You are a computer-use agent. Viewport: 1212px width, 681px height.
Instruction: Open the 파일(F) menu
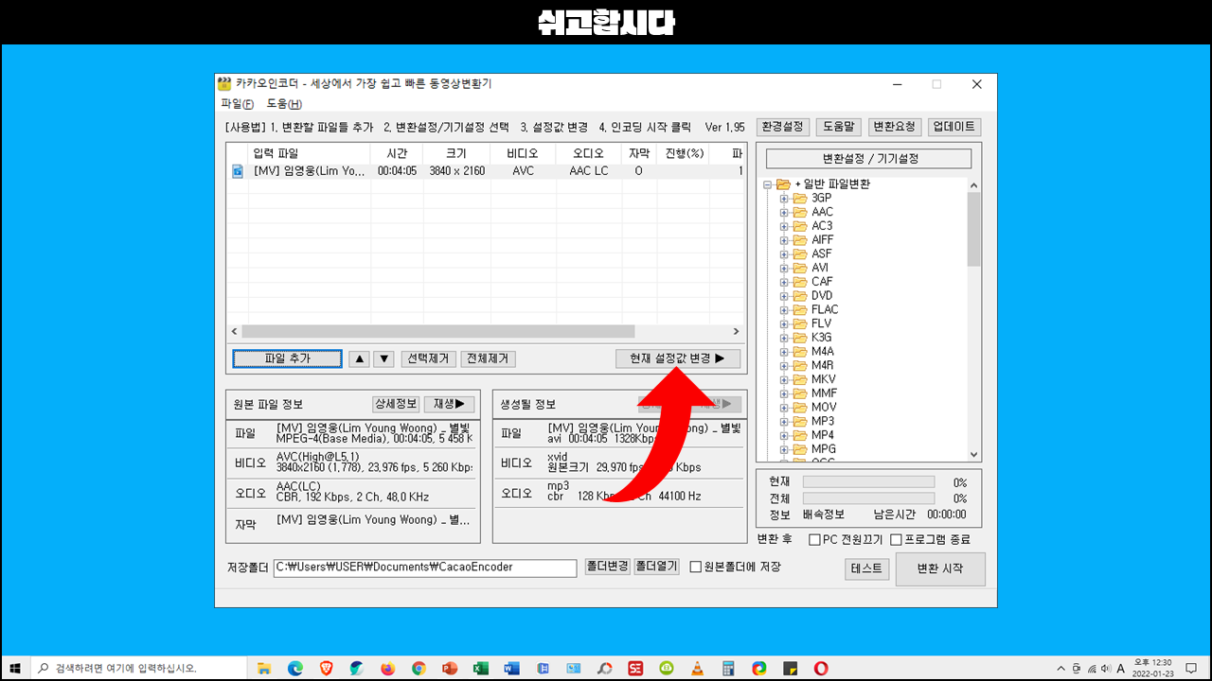pyautogui.click(x=237, y=104)
